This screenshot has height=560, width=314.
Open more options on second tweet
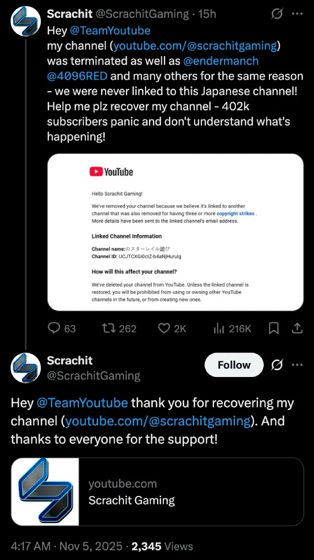[x=297, y=365]
